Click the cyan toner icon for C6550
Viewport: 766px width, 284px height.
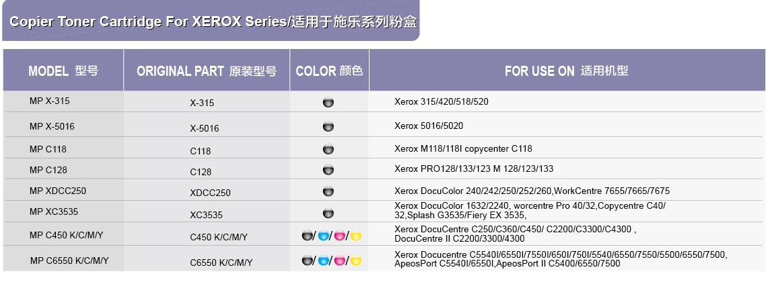coord(324,261)
